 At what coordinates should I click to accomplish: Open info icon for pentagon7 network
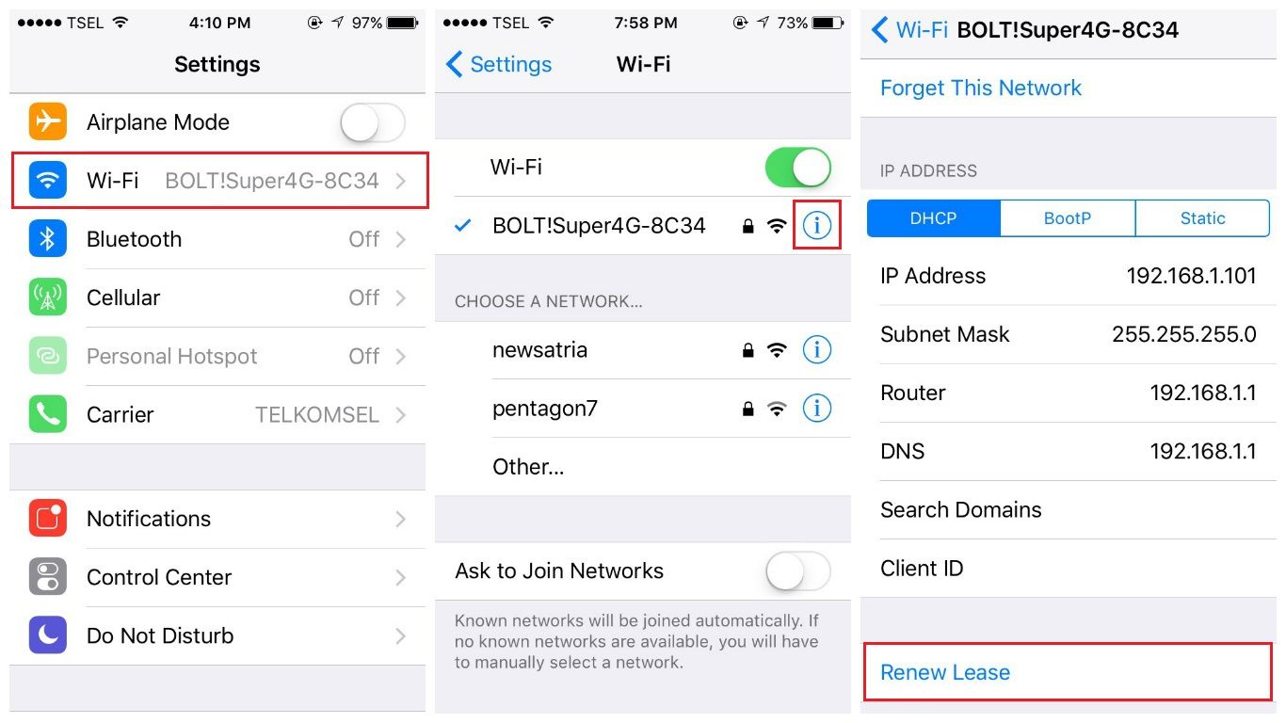817,409
